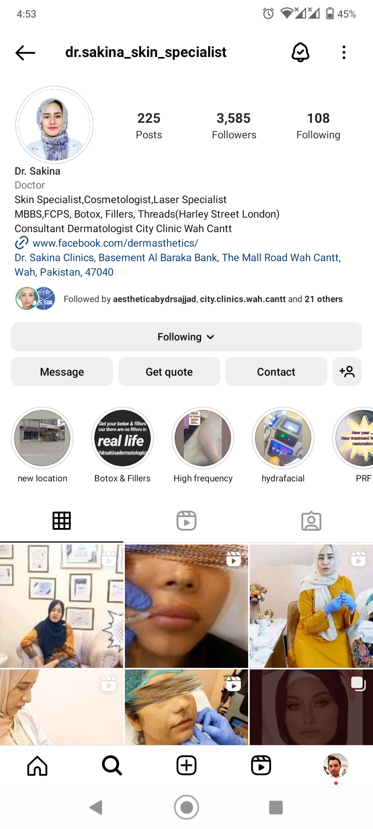Tap the create new post plus icon
373x829 pixels.
pos(187,765)
